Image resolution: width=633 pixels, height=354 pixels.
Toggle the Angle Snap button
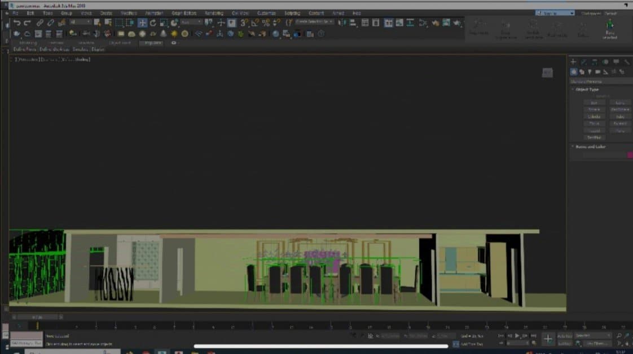(x=255, y=23)
